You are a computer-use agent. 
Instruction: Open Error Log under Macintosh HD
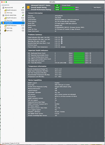(9, 13)
